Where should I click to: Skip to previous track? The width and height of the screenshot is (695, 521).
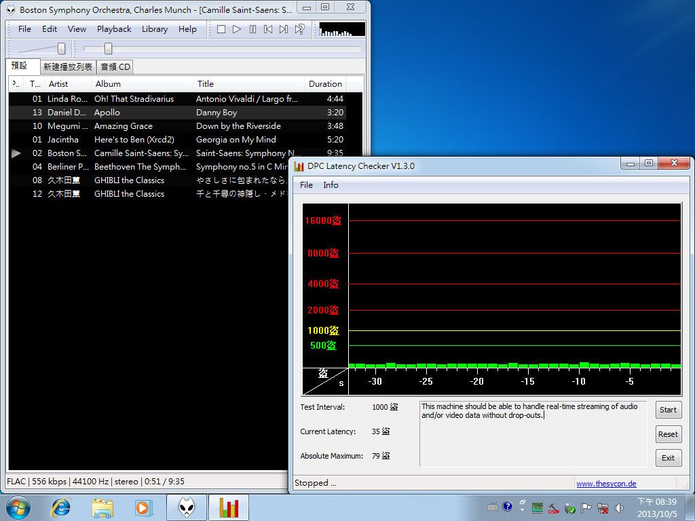pyautogui.click(x=268, y=29)
